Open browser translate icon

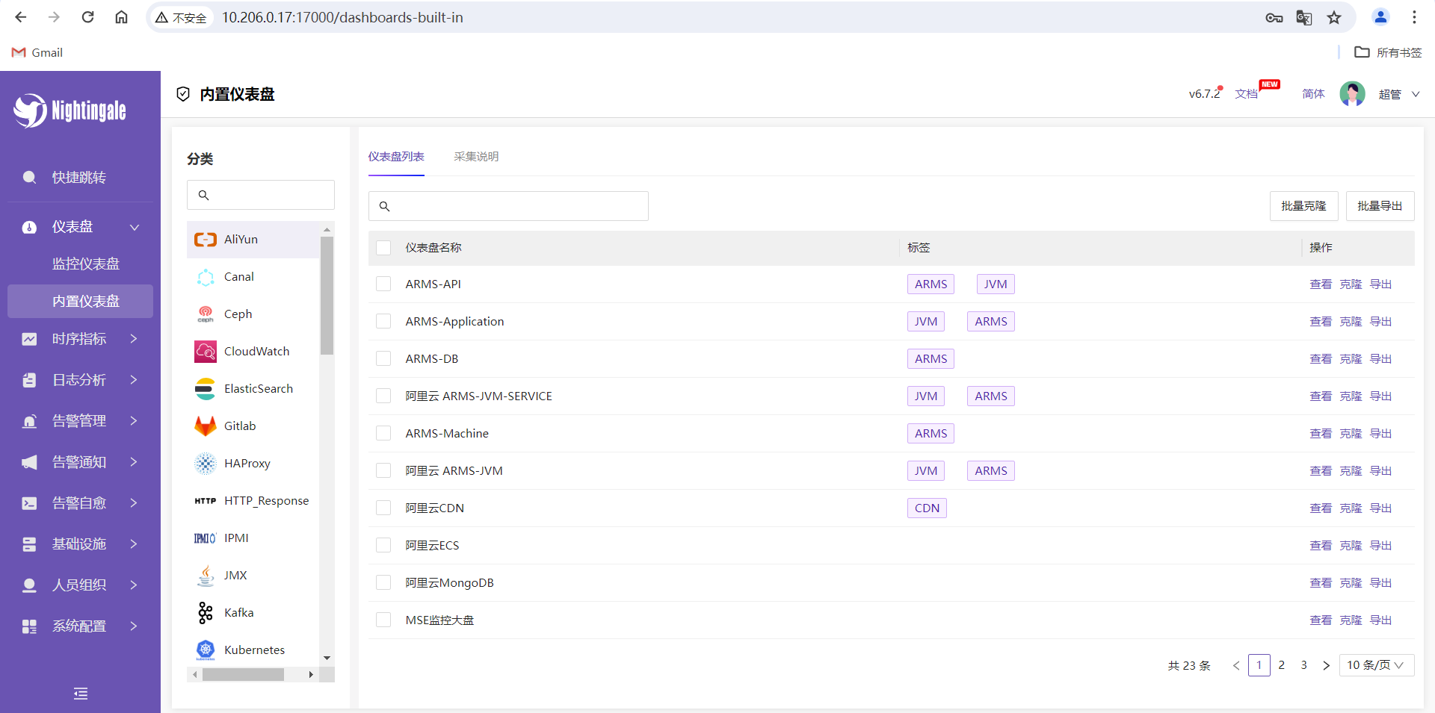click(1304, 17)
